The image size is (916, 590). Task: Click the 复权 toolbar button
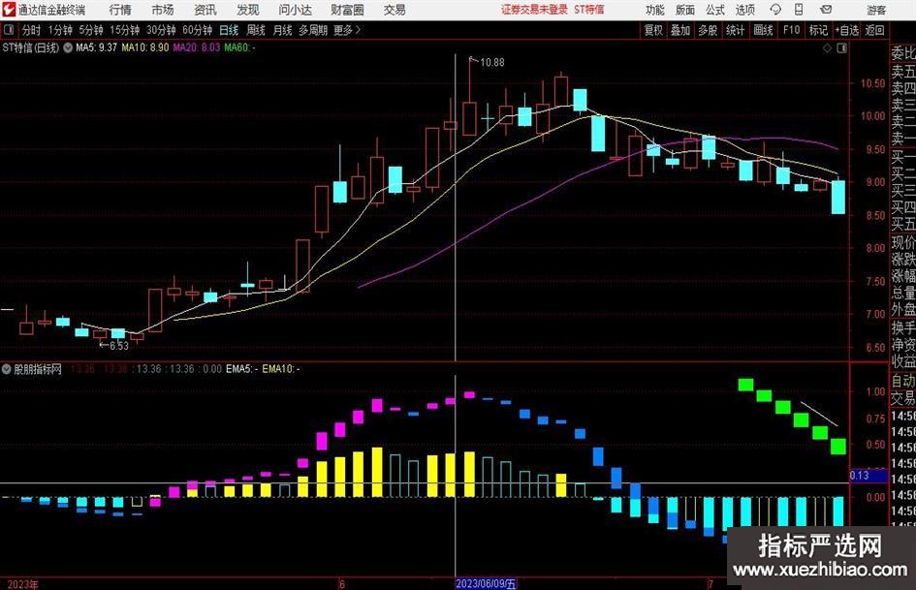[653, 30]
